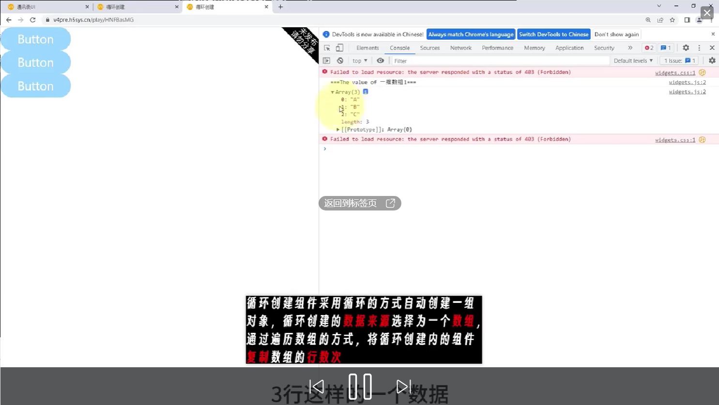Toggle browser side panel icon
Image resolution: width=719 pixels, height=405 pixels.
pos(687,20)
